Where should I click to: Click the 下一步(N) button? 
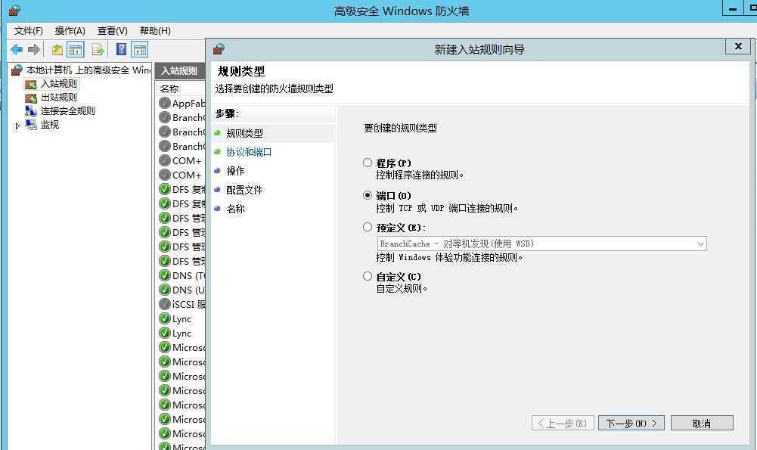pyautogui.click(x=631, y=424)
